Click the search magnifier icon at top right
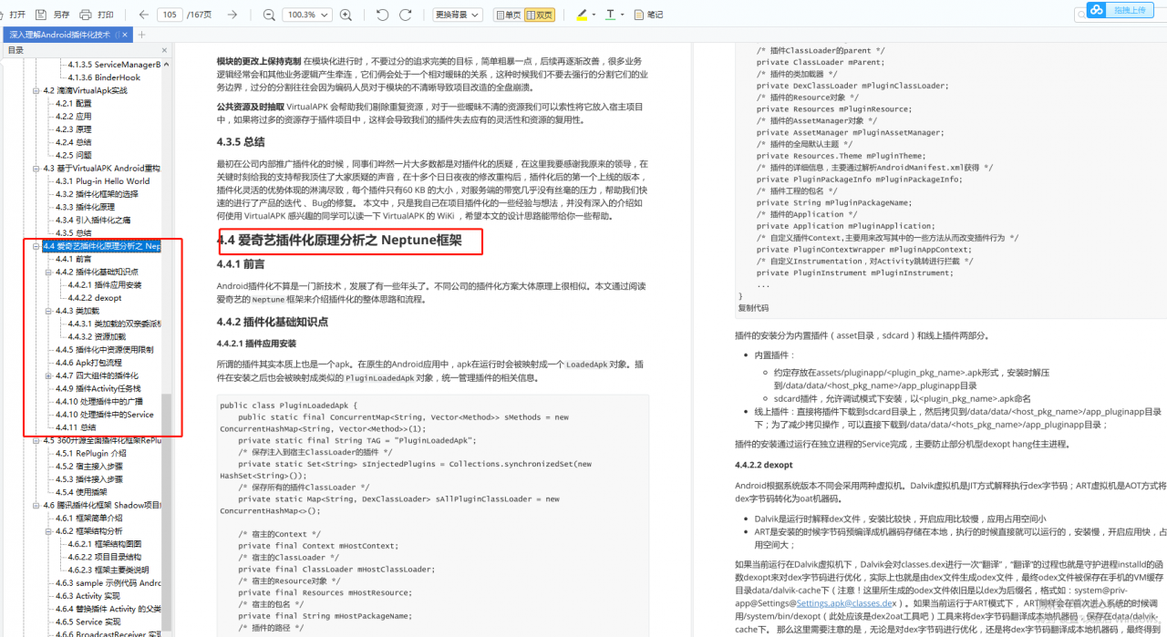Screen dimensions: 1167x637 click(1083, 13)
